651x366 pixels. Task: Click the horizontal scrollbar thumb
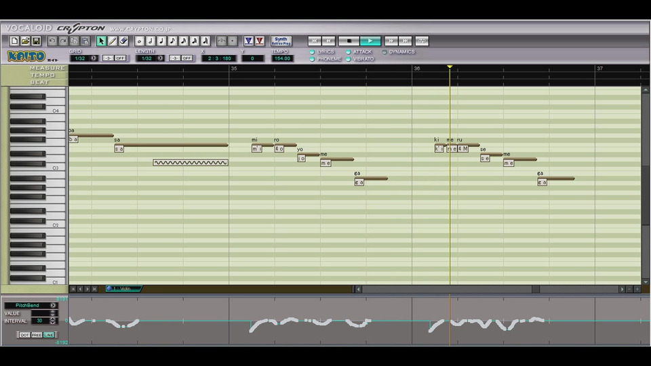536,289
